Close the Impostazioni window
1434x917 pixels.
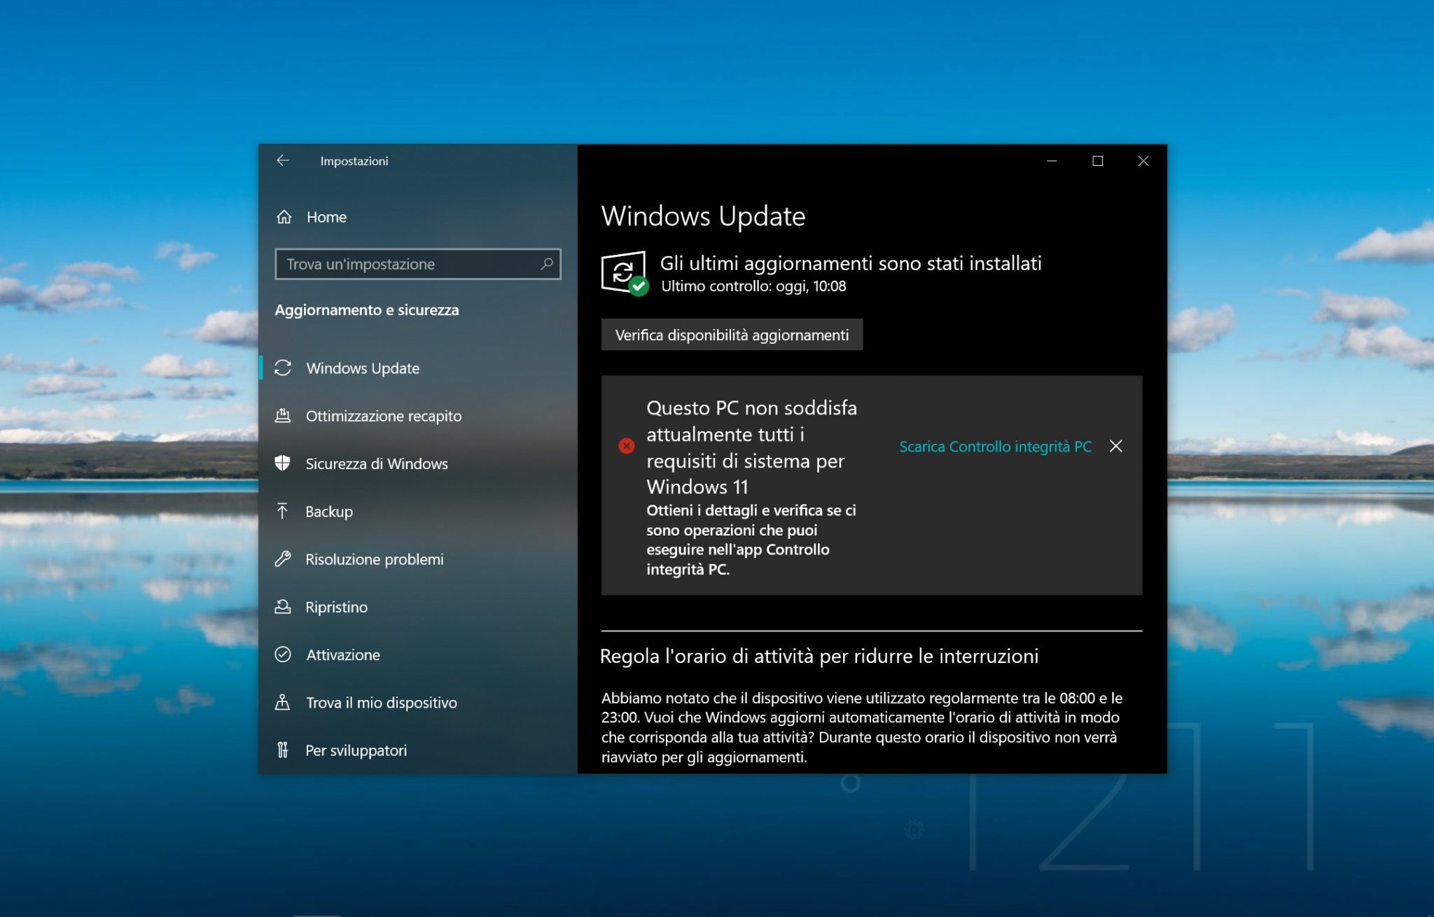click(x=1143, y=161)
